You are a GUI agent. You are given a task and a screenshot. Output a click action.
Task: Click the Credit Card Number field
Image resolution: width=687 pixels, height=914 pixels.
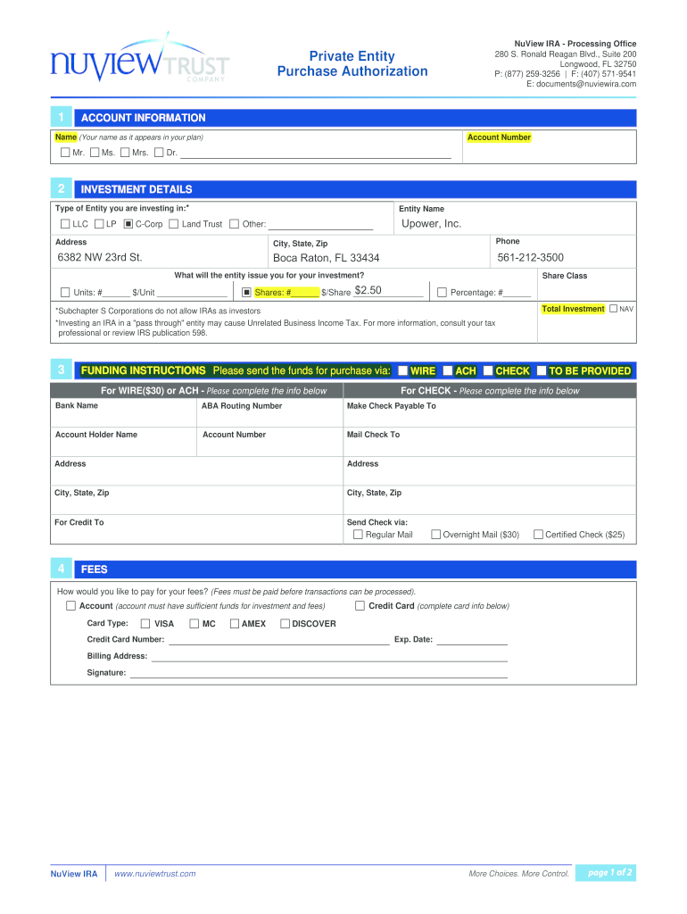(x=278, y=639)
